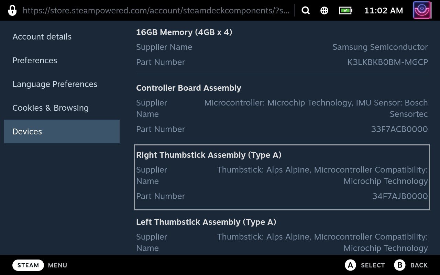The image size is (440, 275).
Task: Check the battery status icon
Action: point(346,10)
